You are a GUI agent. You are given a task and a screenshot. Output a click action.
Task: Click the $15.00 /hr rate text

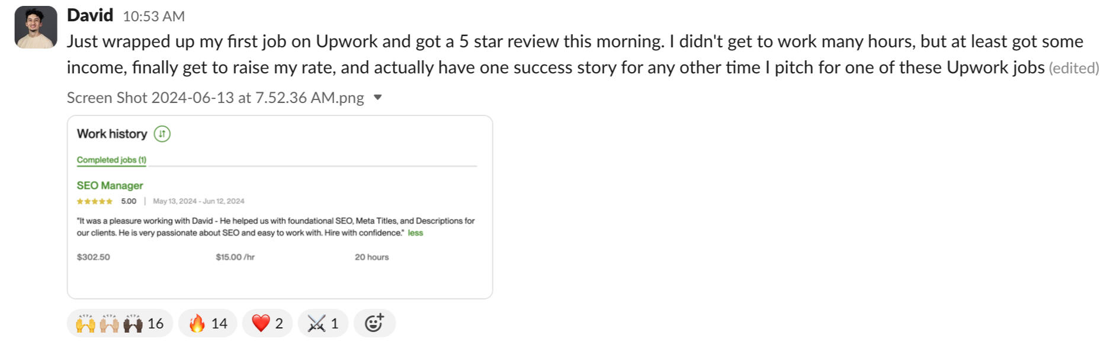(x=235, y=257)
